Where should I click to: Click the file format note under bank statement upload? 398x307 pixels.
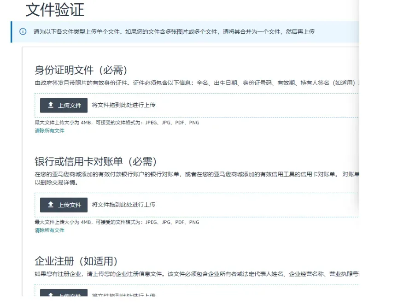point(117,222)
